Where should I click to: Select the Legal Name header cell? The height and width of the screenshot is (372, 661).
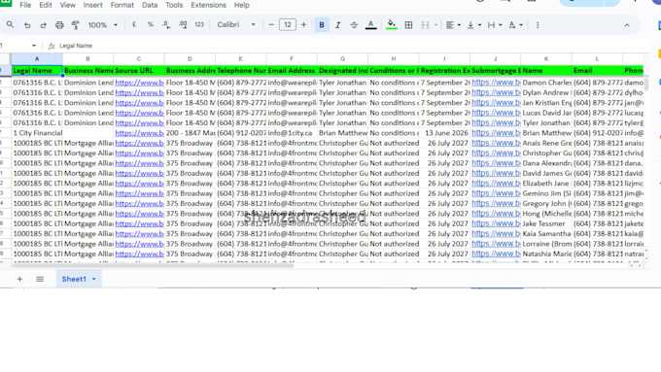pos(37,70)
